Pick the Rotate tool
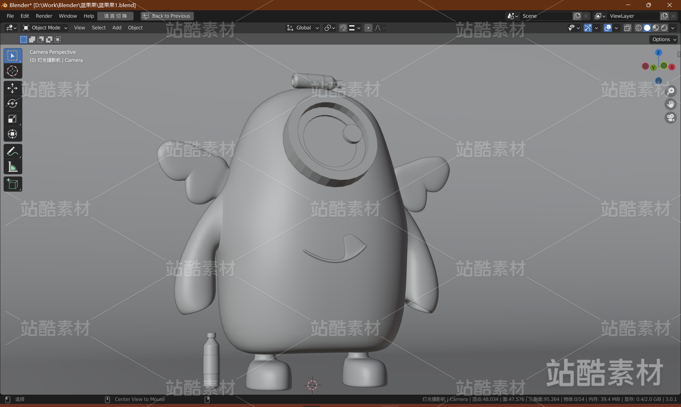Viewport: 681px width, 407px height. [x=13, y=104]
